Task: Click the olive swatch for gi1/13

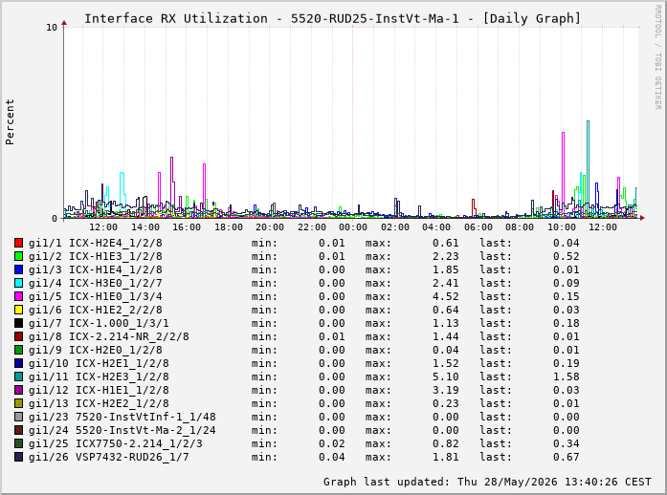Action: tap(18, 403)
